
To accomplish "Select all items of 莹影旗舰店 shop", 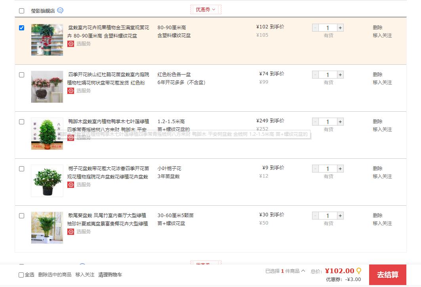I will tap(22, 11).
